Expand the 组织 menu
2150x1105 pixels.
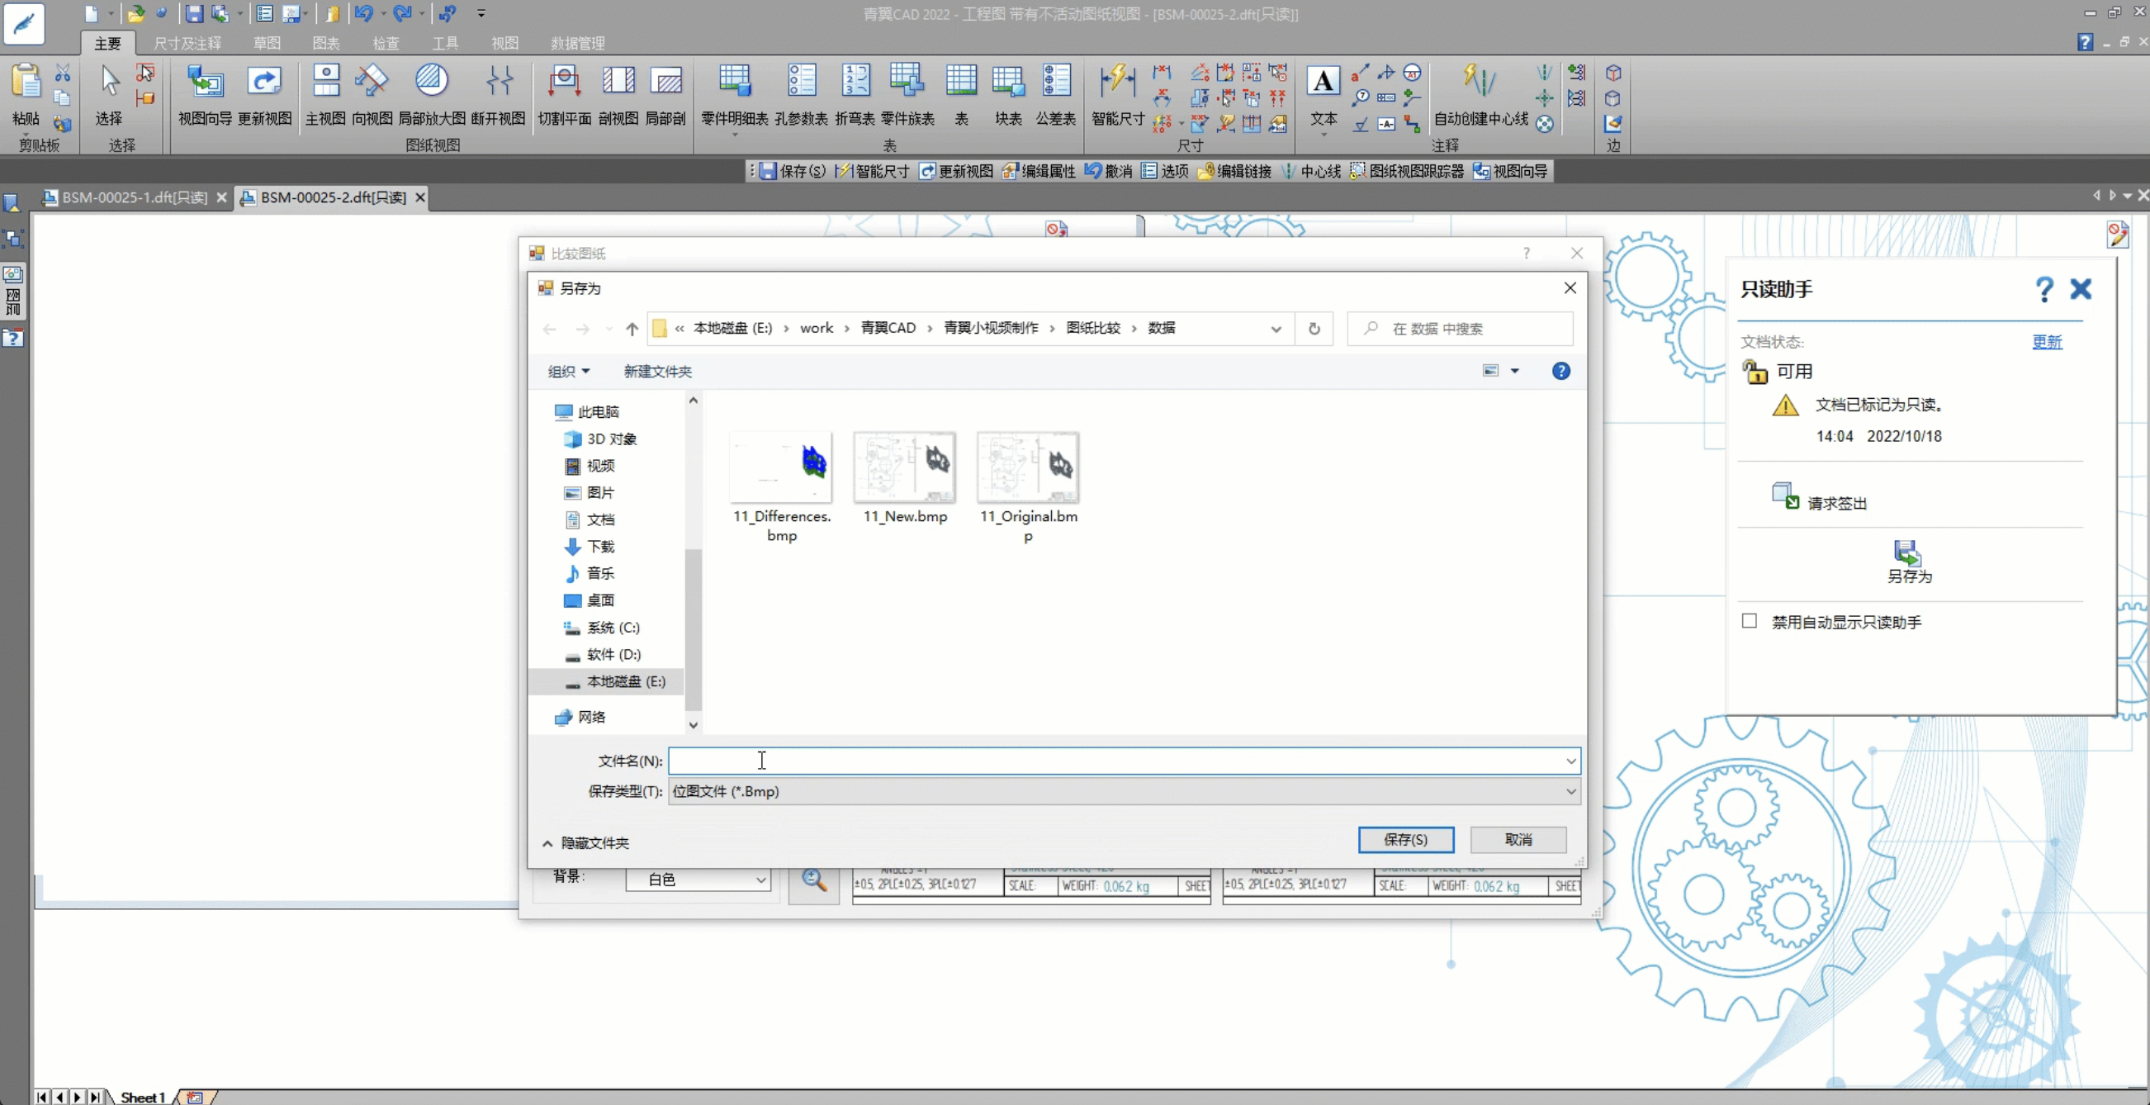(568, 372)
